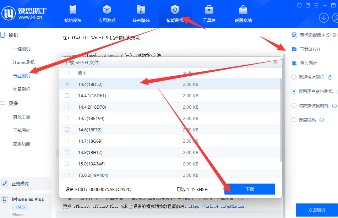This screenshot has width=338, height=218.
Task: Select iPhone 6s Plus device entry
Action: click(26, 206)
